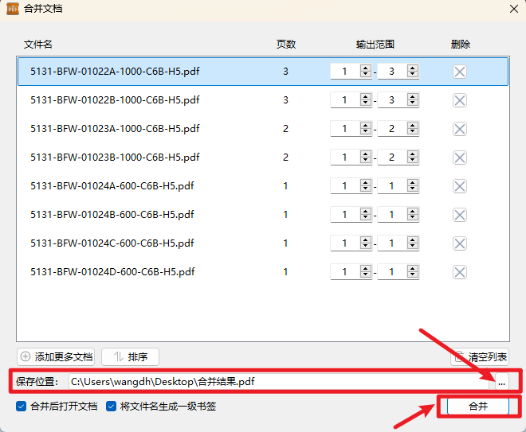Click the 合并 merge button

click(477, 407)
